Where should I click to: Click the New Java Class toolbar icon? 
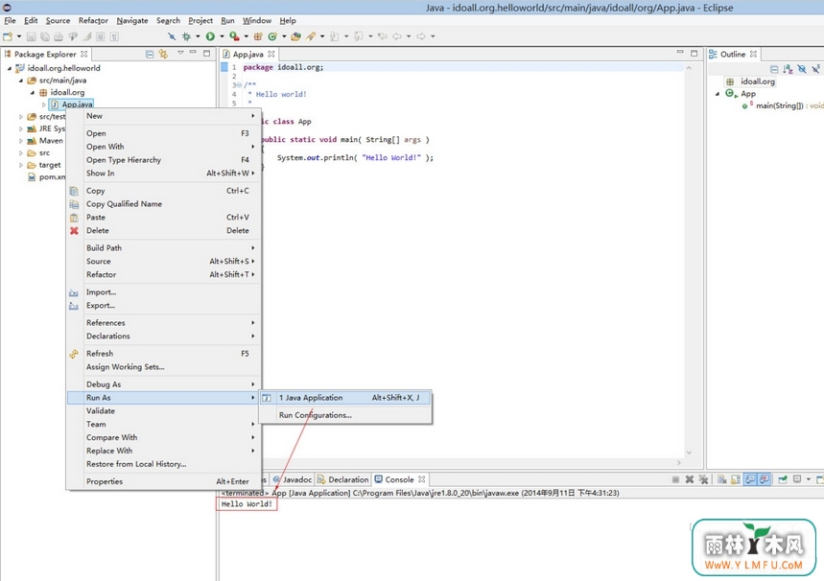272,36
